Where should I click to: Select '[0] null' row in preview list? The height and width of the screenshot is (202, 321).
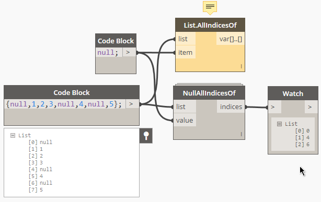pyautogui.click(x=40, y=142)
